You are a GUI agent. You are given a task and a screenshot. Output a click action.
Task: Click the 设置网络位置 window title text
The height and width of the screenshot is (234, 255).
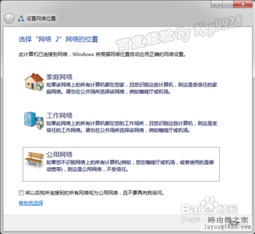41,18
